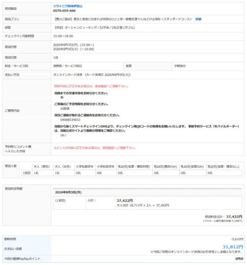Viewport: 247px width, 265px height.
Task: Click the label 今回の獲得PayPayポイント
Action: click(x=22, y=259)
